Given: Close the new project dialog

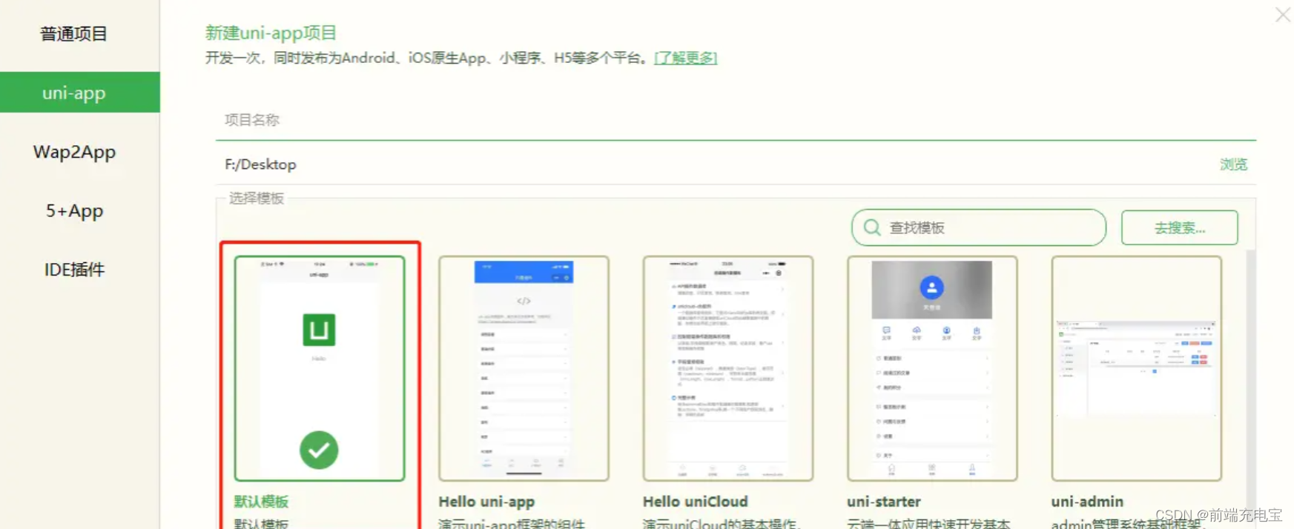Looking at the screenshot, I should click(1283, 14).
